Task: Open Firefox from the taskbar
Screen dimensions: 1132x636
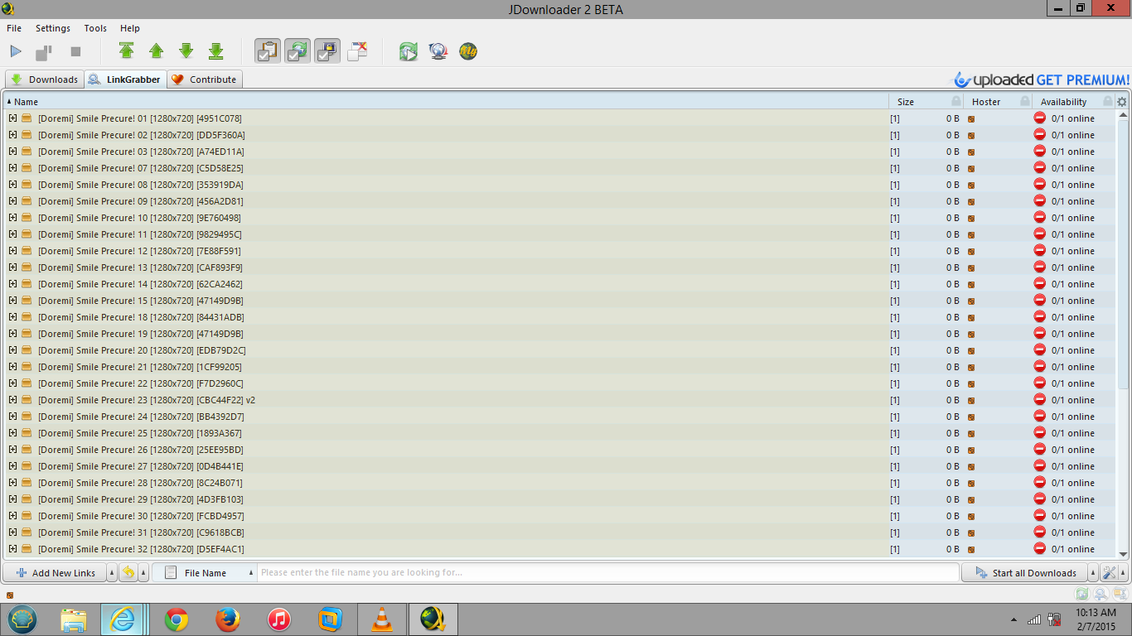Action: 227,619
